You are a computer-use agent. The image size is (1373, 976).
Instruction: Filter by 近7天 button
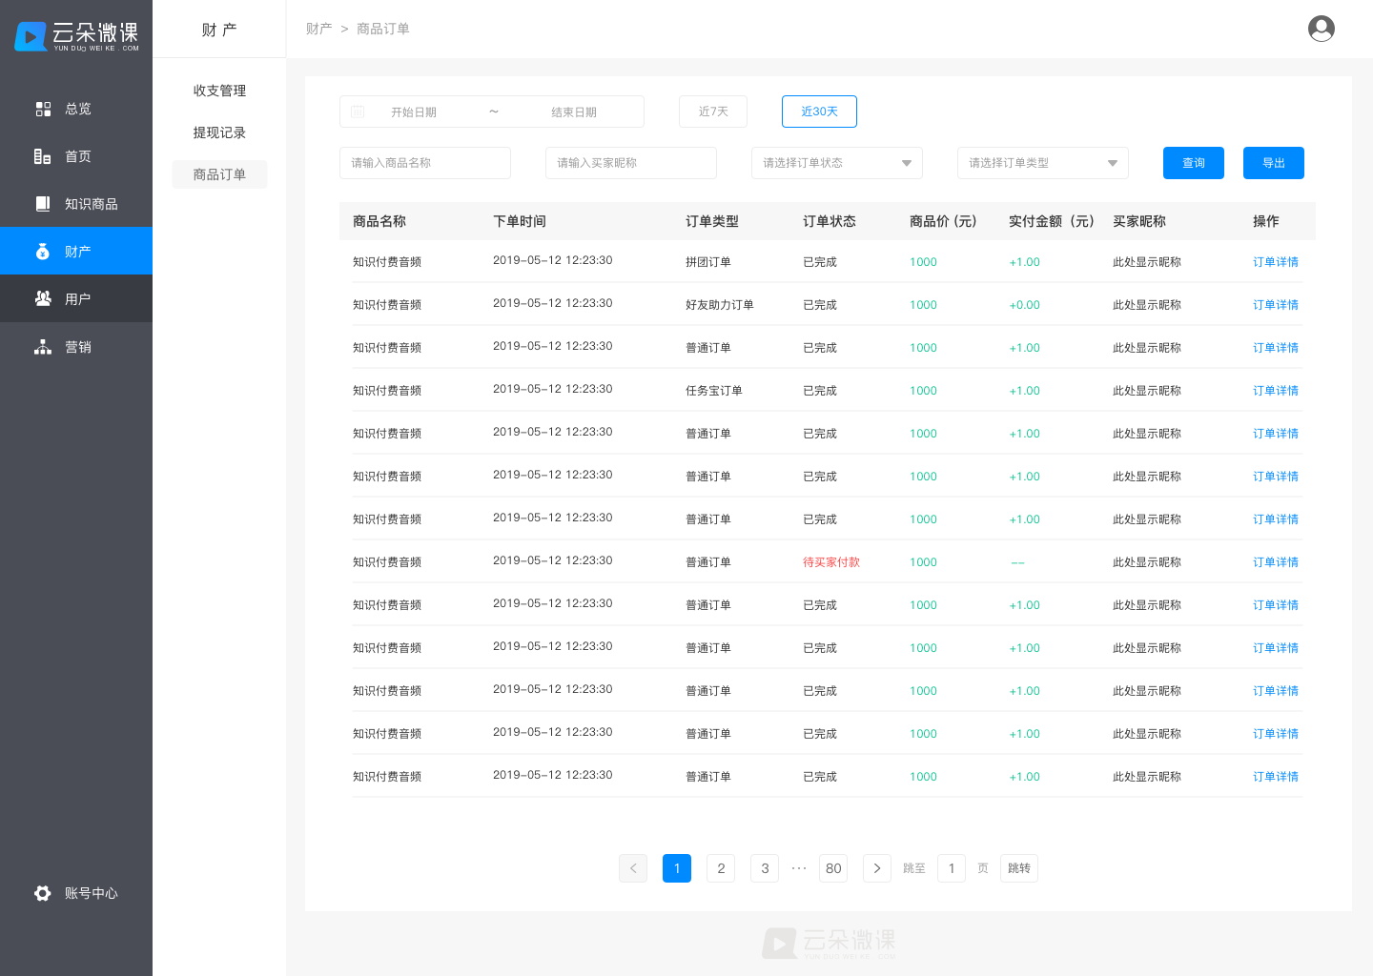click(713, 112)
